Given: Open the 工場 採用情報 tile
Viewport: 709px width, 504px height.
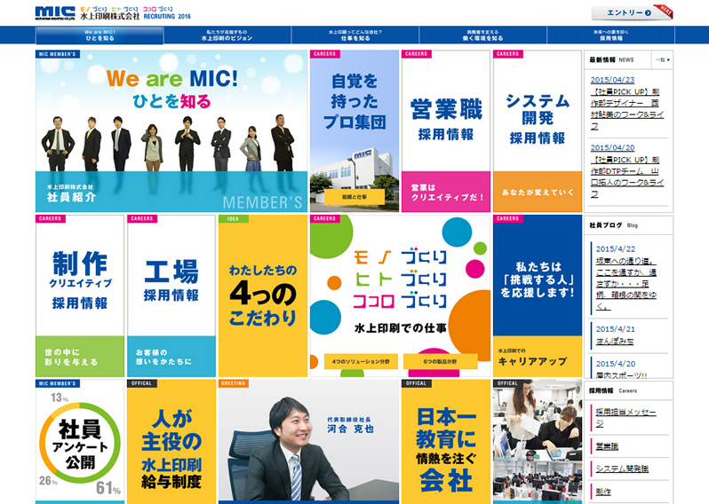Looking at the screenshot, I should click(171, 295).
